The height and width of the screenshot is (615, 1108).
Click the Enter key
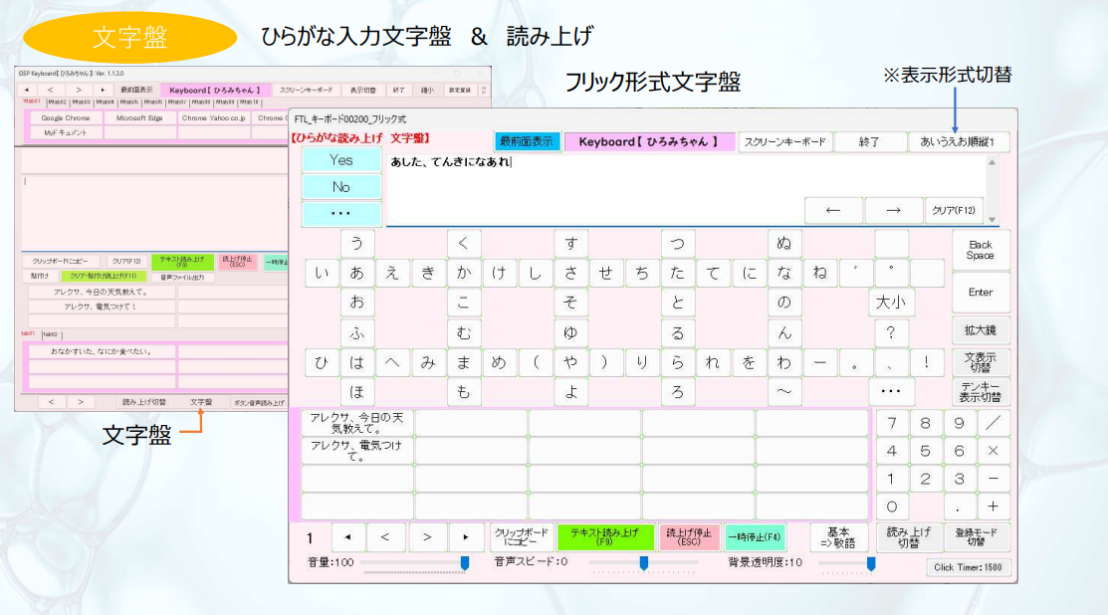click(x=981, y=292)
